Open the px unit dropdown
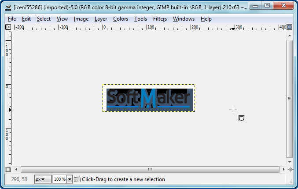The height and width of the screenshot is (189, 298). click(42, 179)
